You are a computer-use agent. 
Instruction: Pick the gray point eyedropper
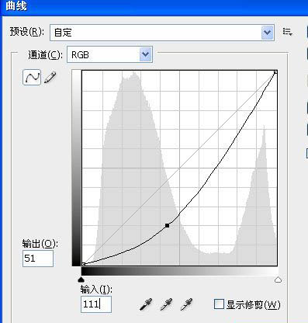166,304
